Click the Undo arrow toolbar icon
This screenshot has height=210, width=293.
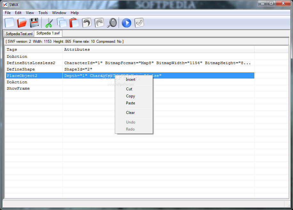coord(87,23)
